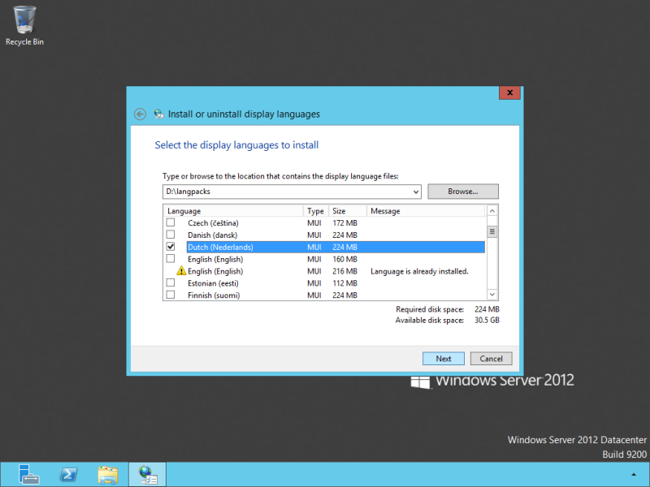Viewport: 650px width, 487px height.
Task: Select the Finnish (suomi) row text
Action: point(214,295)
